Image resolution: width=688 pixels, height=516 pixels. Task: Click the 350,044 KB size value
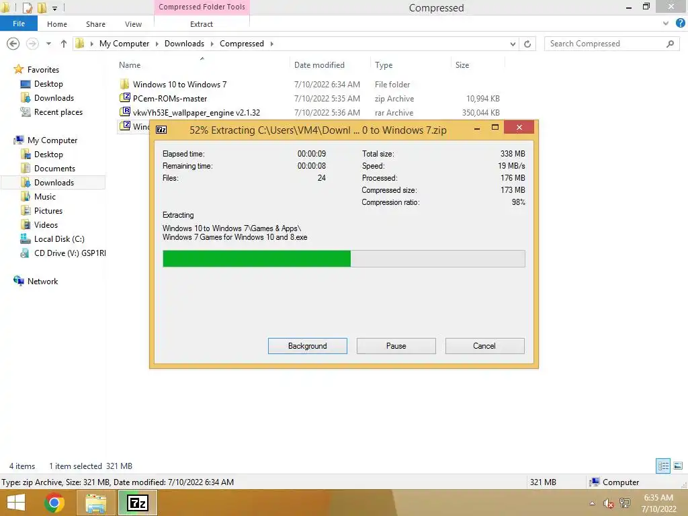click(480, 112)
